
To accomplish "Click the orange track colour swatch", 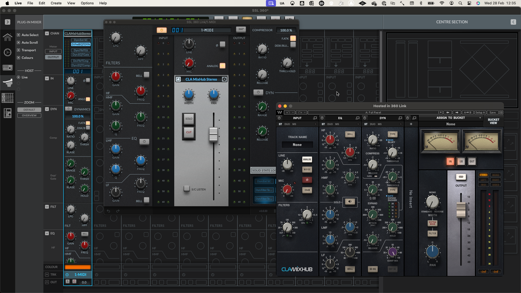I will (78, 267).
